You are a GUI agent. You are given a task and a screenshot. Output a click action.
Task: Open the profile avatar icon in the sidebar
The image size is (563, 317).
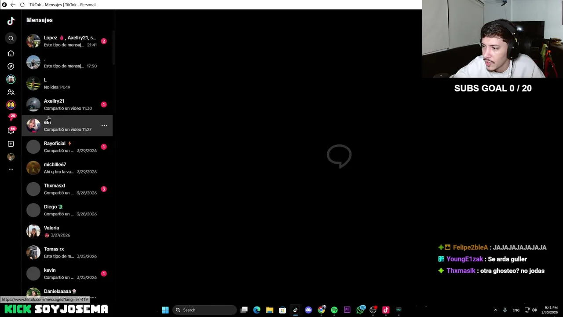pos(11,157)
